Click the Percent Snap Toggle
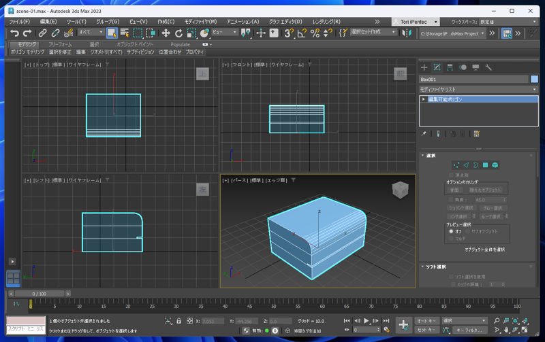Screen dimensions: 545x342 pos(315,33)
